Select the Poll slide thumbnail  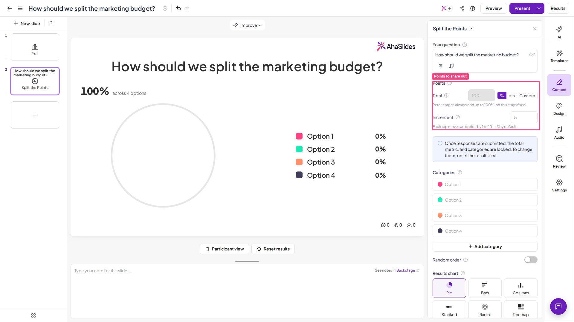[35, 47]
